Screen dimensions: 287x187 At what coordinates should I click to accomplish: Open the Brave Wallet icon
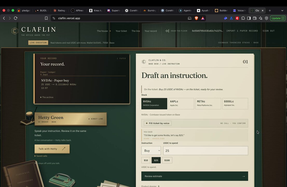[x=255, y=18]
